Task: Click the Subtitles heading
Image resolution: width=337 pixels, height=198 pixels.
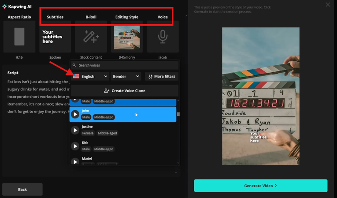Action: pos(55,17)
